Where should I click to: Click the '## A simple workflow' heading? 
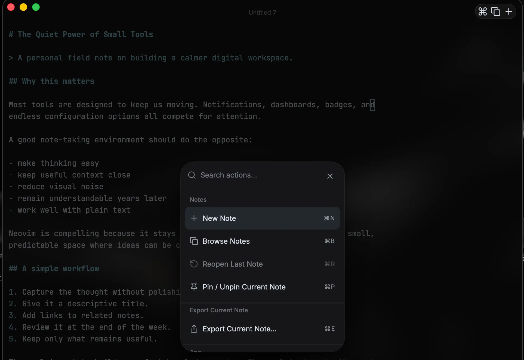54,269
